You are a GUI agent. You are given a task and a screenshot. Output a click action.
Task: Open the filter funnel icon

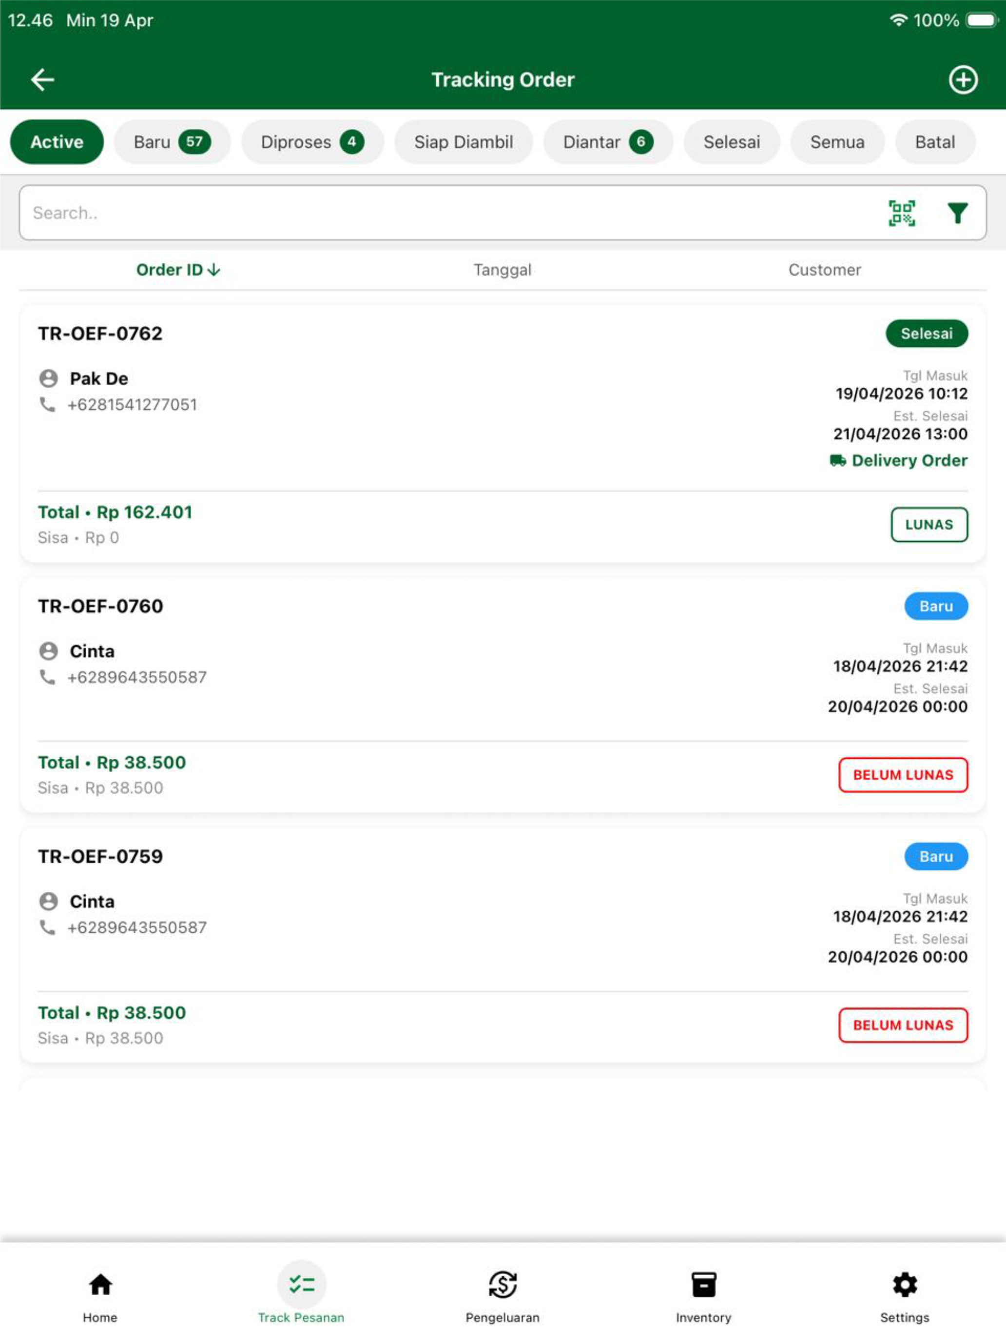[x=957, y=213]
